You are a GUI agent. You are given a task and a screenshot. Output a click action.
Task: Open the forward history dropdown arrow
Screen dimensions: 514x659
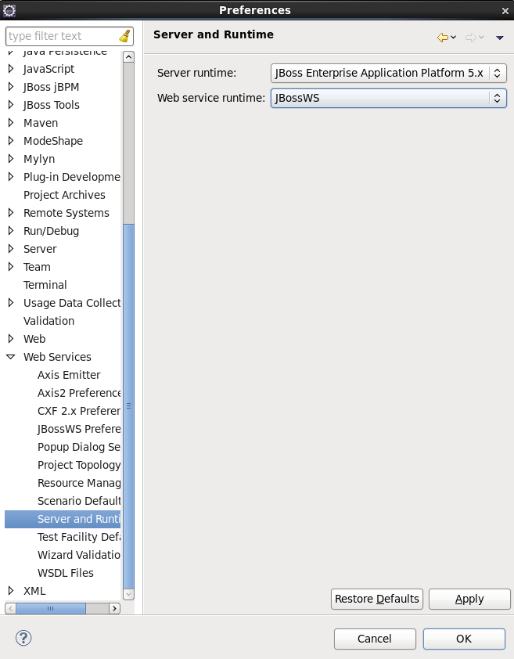482,38
